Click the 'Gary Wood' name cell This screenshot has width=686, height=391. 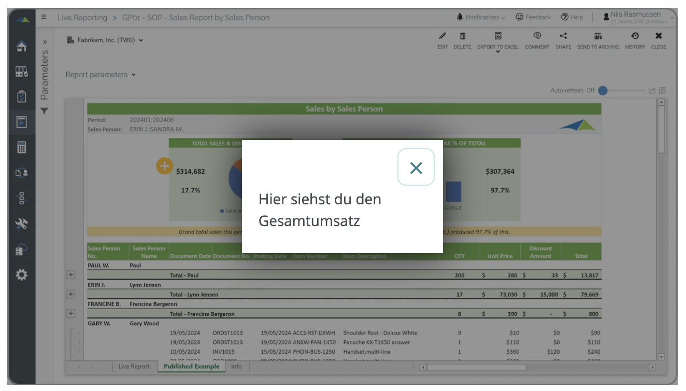tap(144, 324)
